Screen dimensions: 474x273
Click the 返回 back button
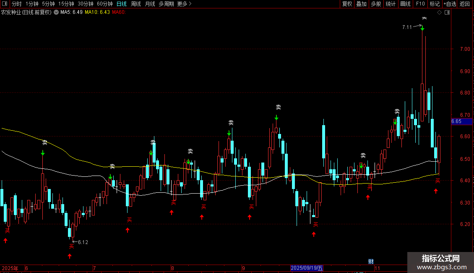pyautogui.click(x=465, y=4)
